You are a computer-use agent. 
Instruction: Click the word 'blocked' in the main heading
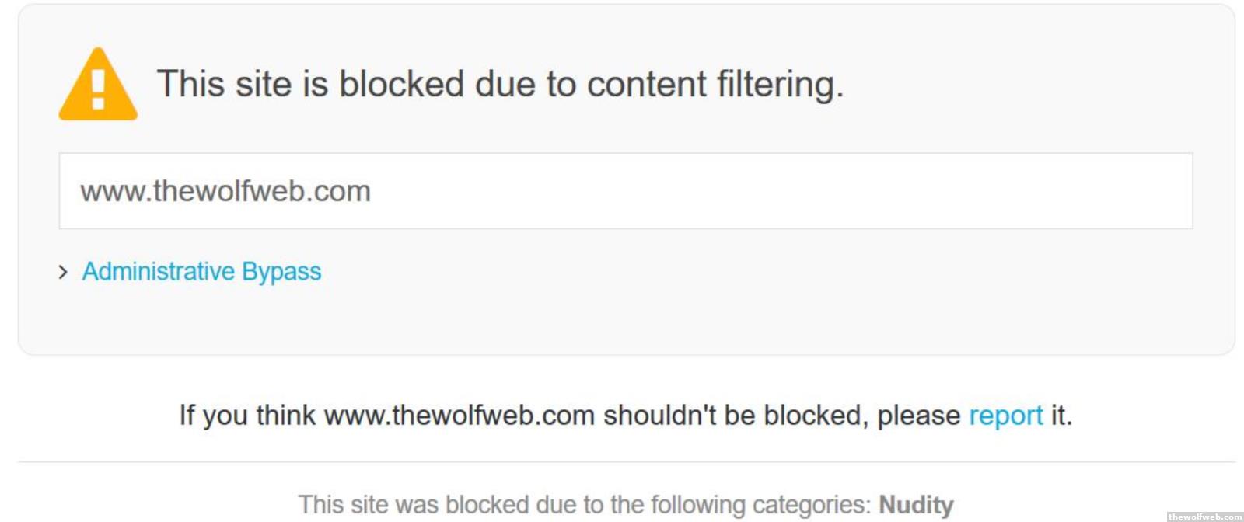[401, 84]
